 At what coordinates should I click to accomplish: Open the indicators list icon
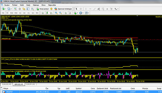[x=75, y=13]
